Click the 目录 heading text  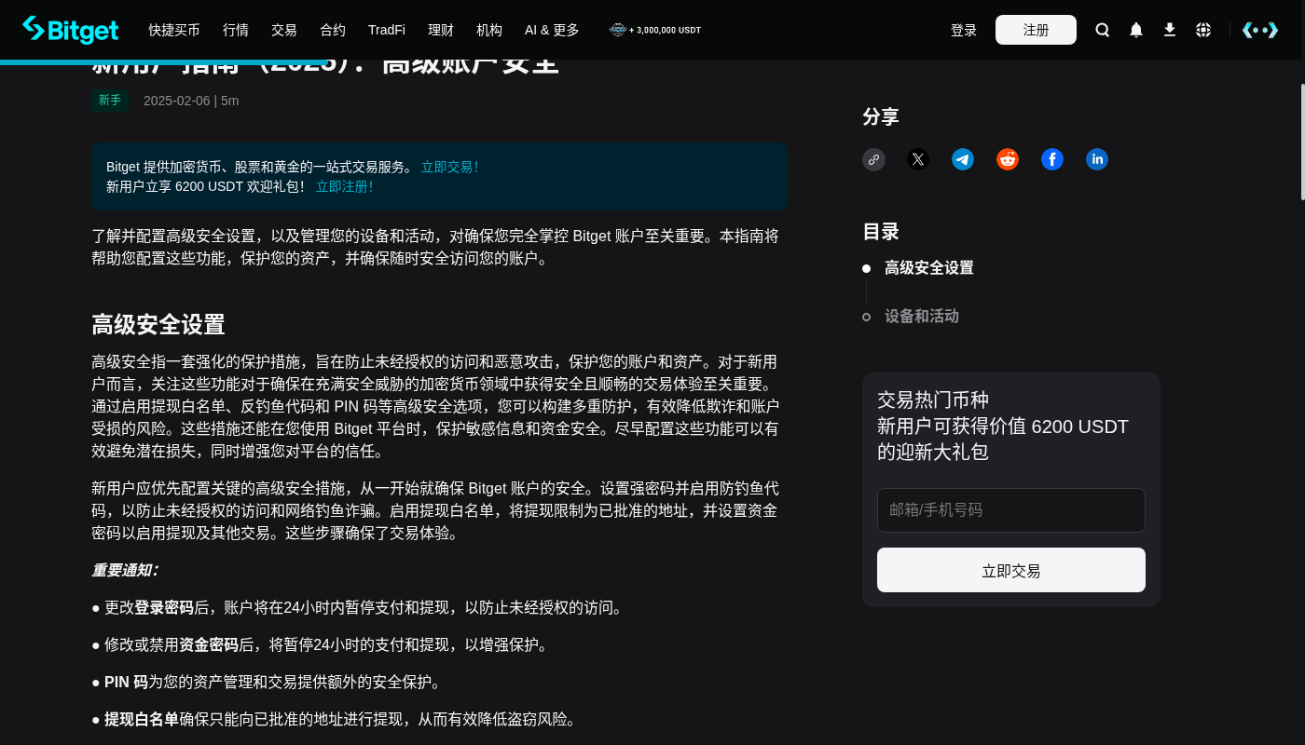[881, 232]
